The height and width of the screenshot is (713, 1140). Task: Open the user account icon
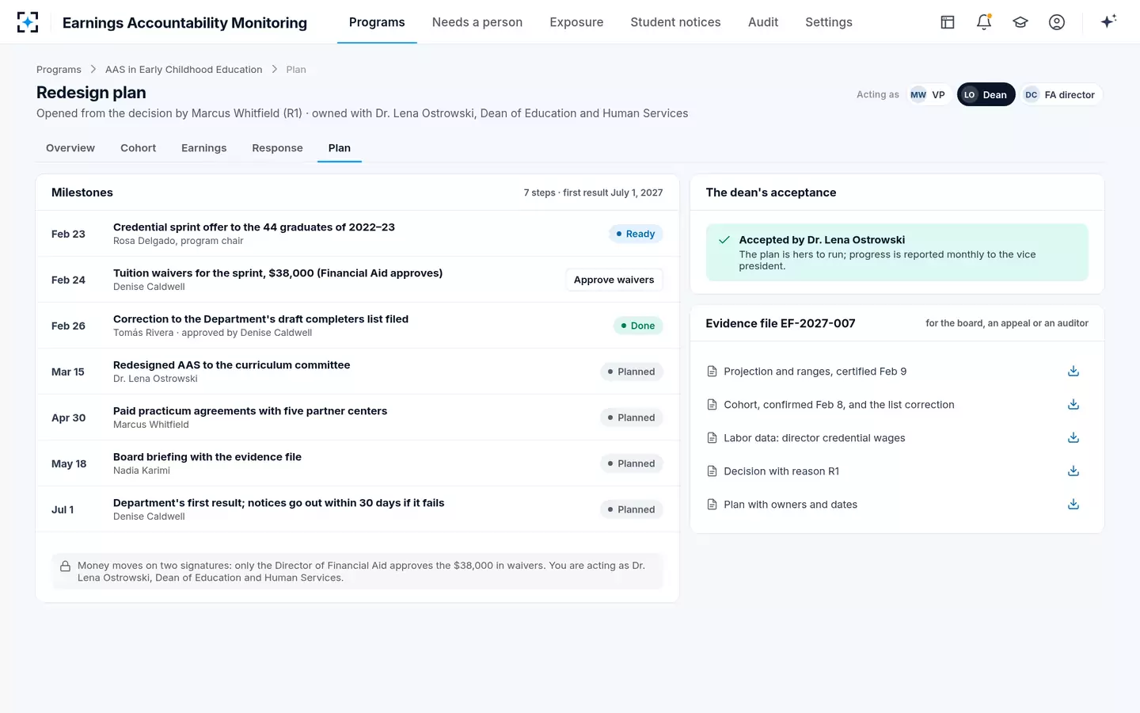(x=1057, y=22)
